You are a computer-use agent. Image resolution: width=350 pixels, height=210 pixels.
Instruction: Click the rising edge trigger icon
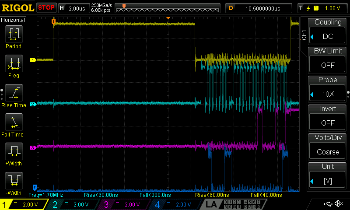[308, 8]
